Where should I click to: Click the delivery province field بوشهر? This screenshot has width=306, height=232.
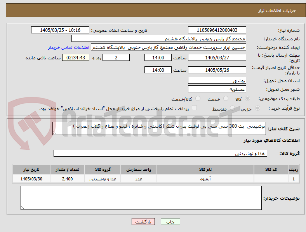tap(217, 81)
